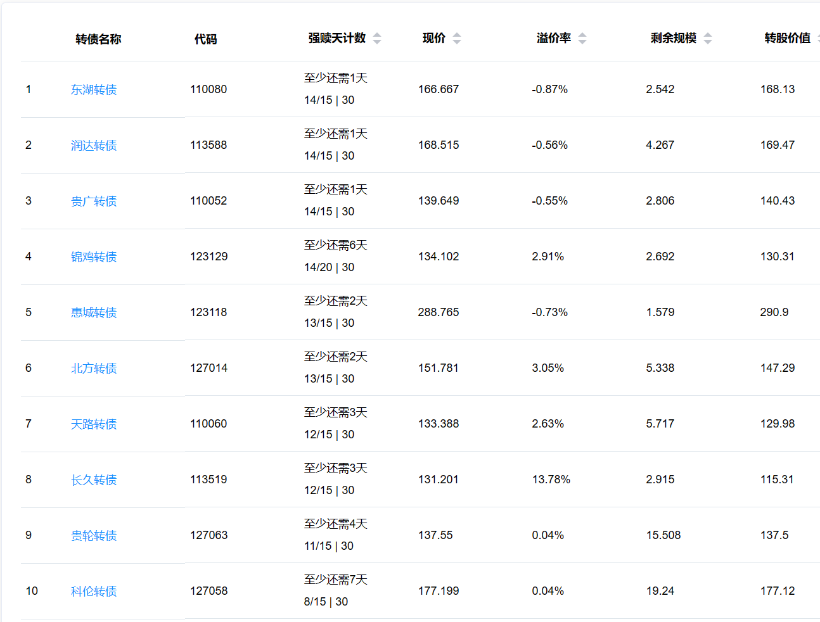
Task: Open the 东湖转债 bond link
Action: (94, 90)
